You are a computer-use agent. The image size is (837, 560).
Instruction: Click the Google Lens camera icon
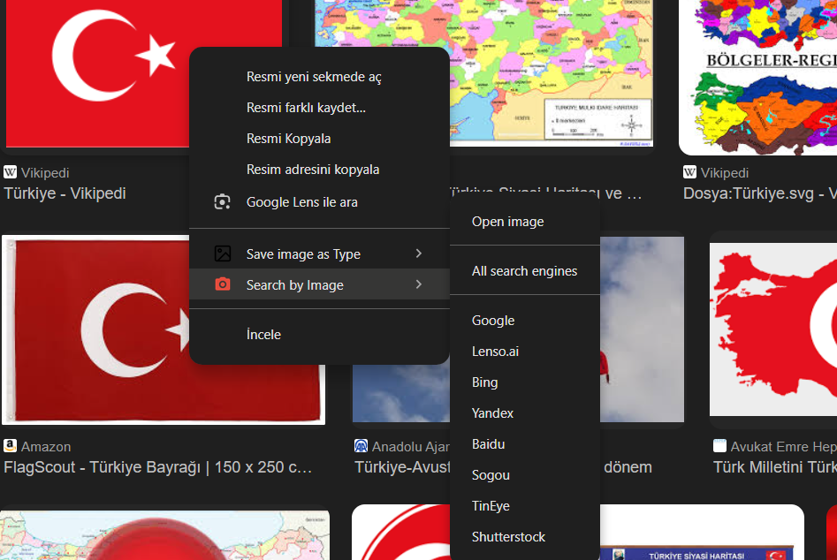click(x=222, y=202)
